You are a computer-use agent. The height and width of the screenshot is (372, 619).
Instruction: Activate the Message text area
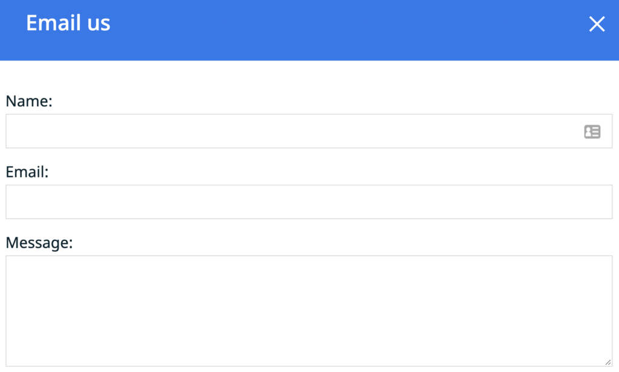pyautogui.click(x=309, y=311)
